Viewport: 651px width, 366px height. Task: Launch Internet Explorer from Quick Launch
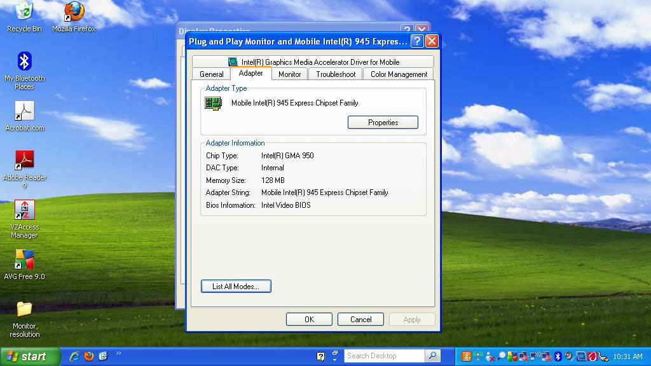(74, 356)
